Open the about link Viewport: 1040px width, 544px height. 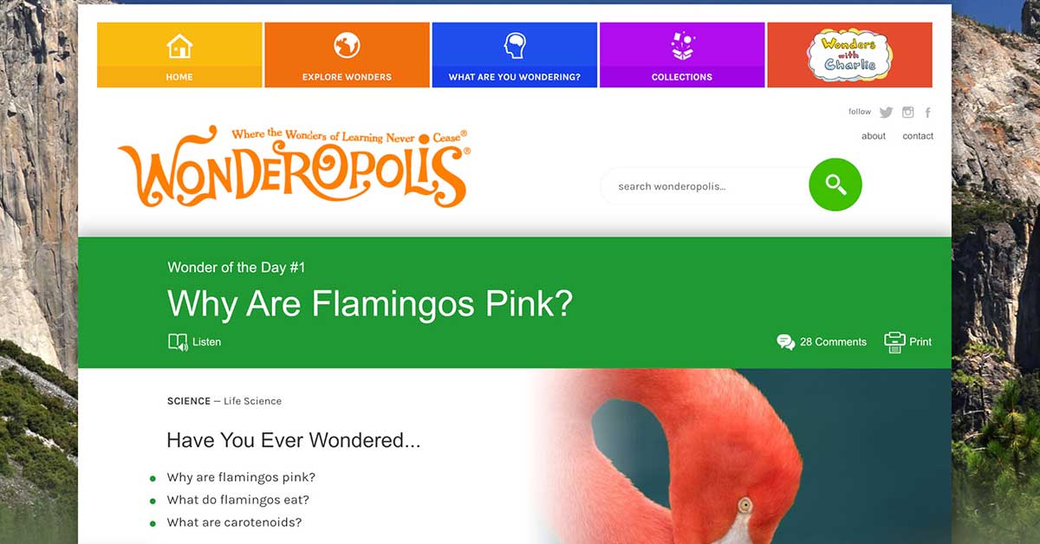(x=874, y=136)
